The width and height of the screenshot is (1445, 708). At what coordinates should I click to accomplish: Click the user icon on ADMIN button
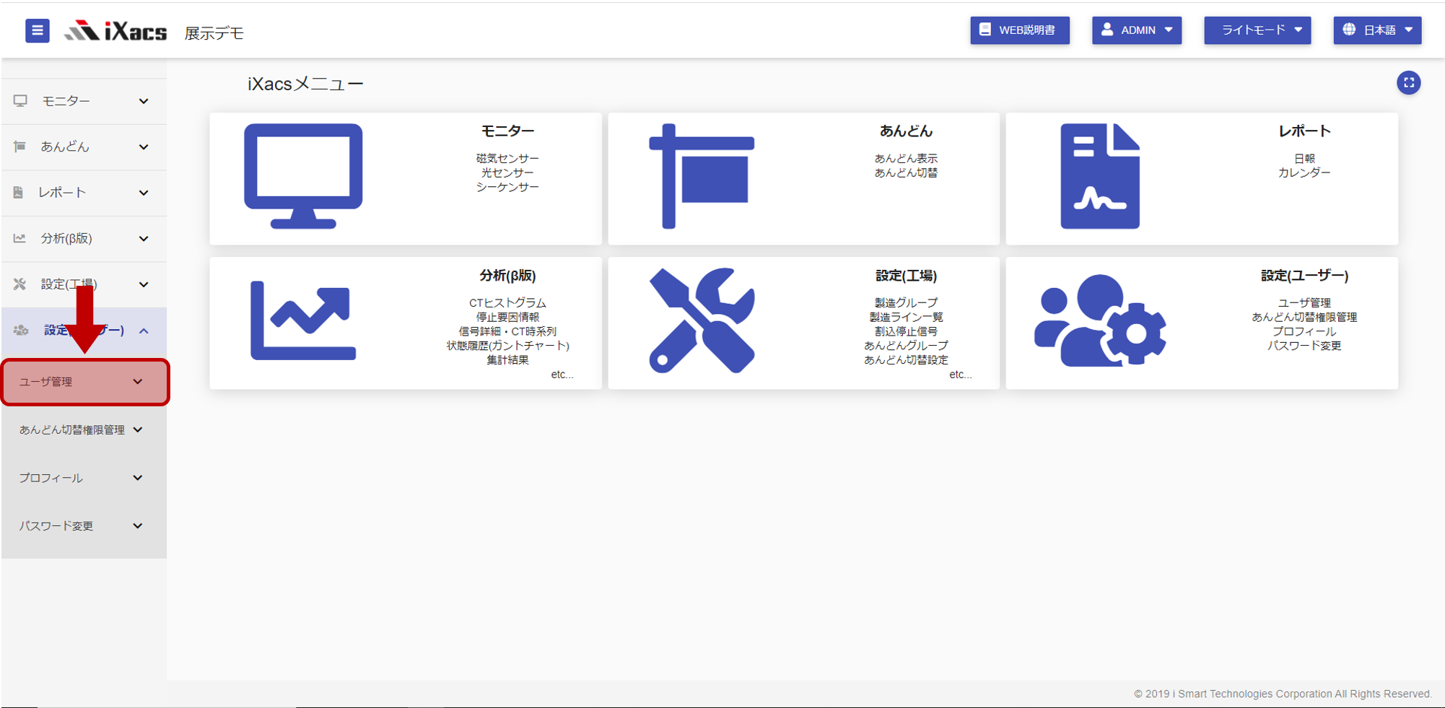coord(1106,30)
